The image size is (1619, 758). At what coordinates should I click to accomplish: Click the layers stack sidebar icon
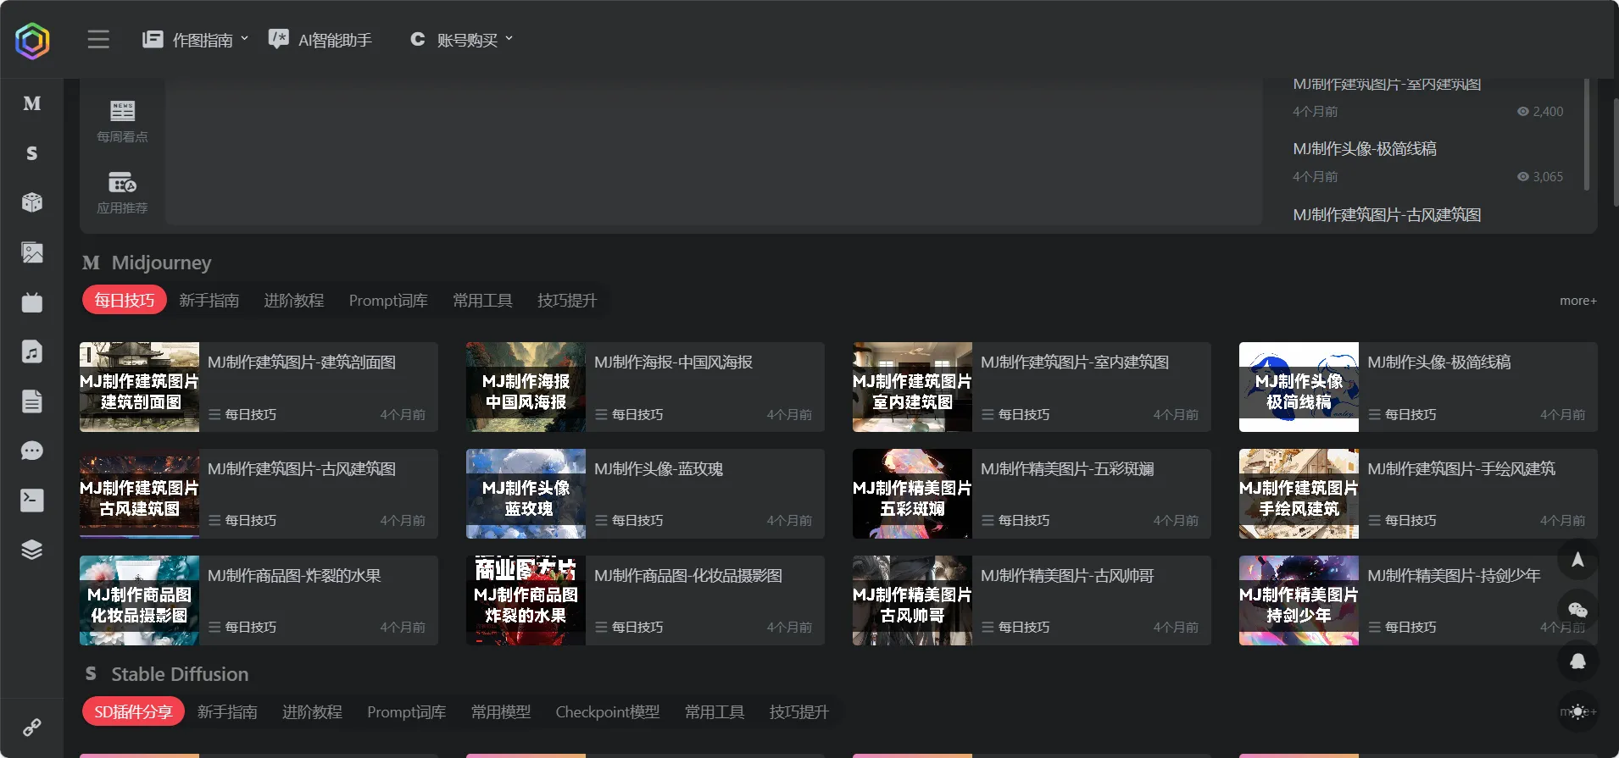(x=32, y=550)
